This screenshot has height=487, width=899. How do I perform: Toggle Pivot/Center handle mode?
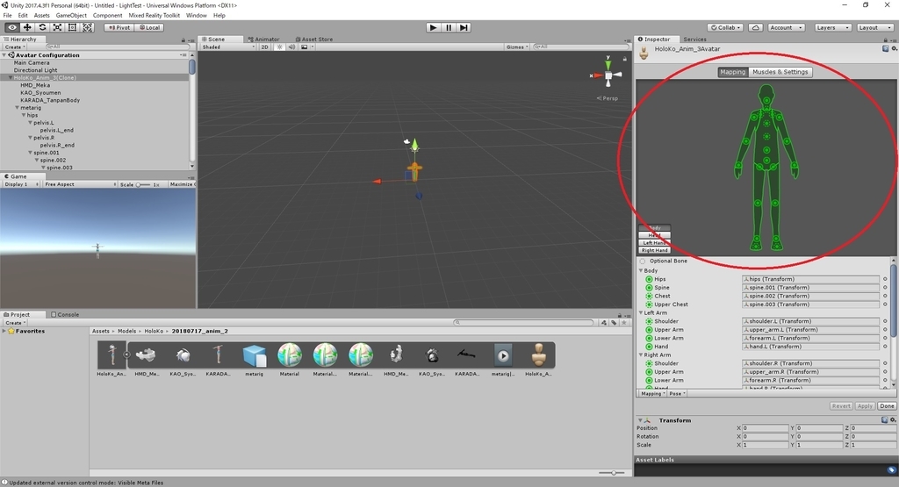119,27
